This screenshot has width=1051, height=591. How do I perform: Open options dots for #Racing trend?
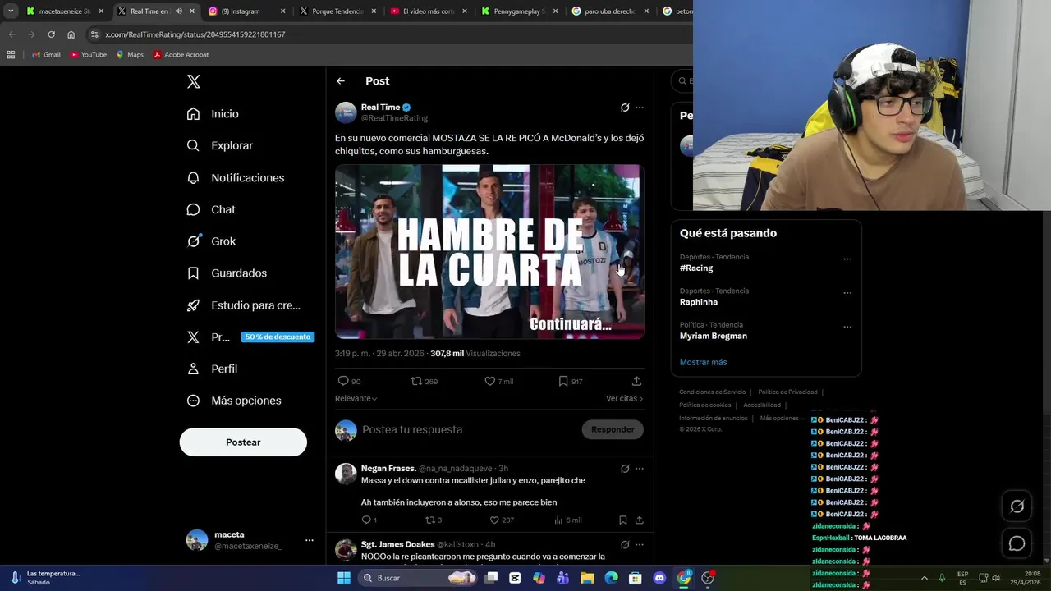click(847, 259)
